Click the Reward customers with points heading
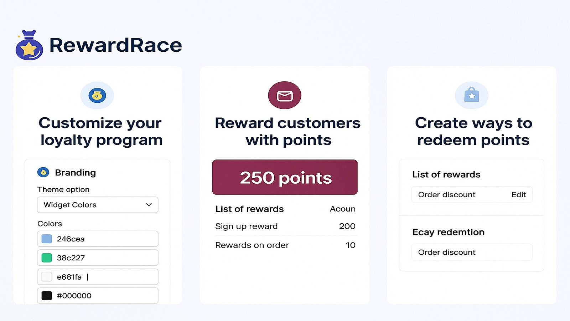The height and width of the screenshot is (321, 570). click(288, 131)
